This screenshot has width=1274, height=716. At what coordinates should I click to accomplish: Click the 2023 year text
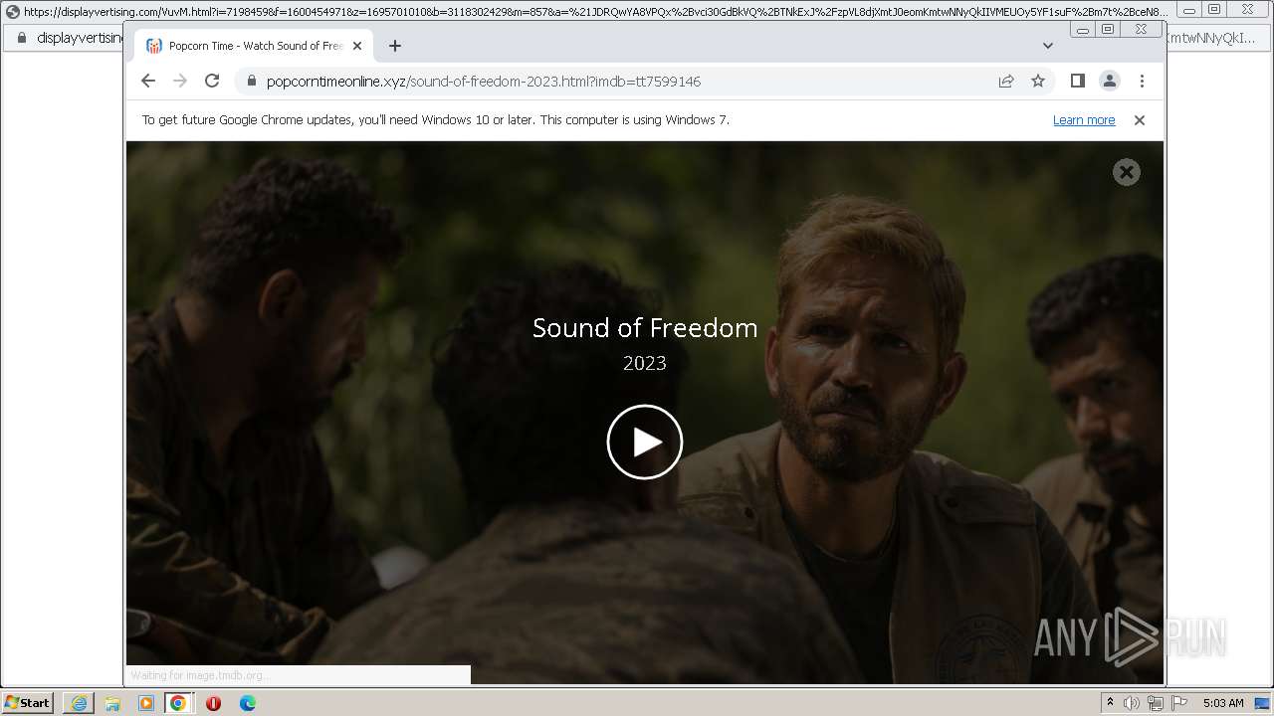645,363
